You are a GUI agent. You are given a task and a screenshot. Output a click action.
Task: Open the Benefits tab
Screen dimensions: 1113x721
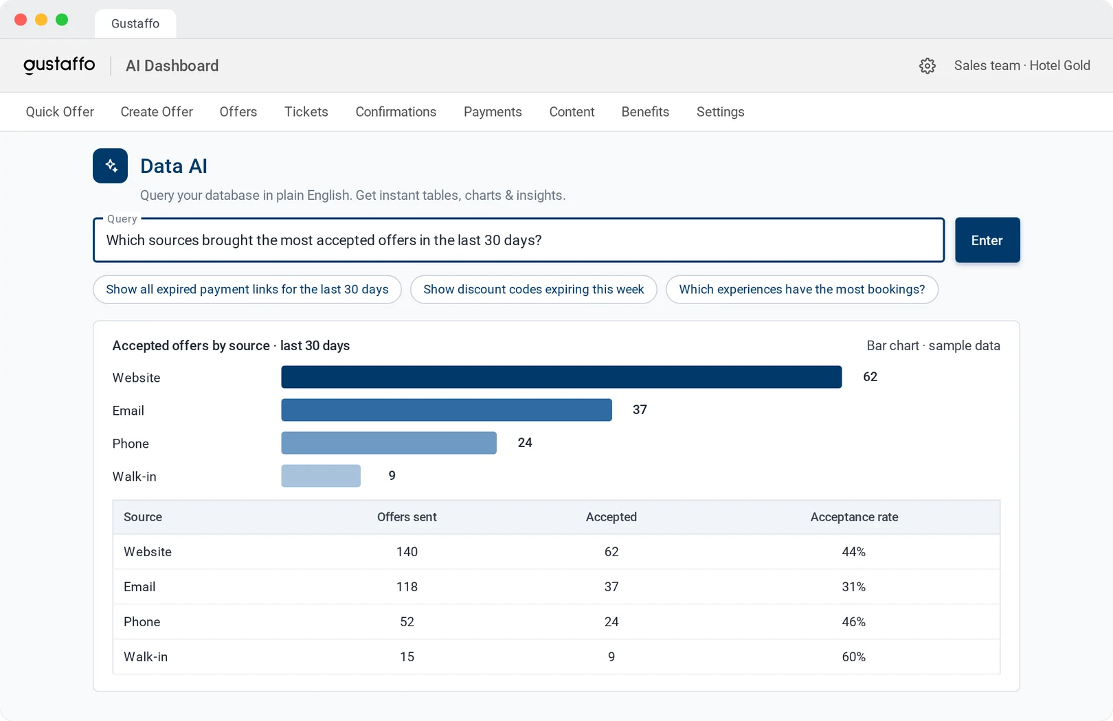[645, 112]
